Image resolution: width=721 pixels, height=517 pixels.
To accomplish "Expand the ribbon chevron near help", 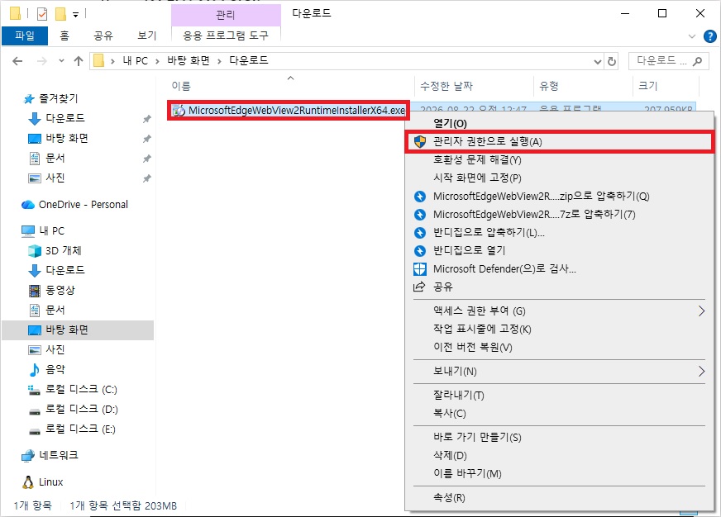I will 691,36.
